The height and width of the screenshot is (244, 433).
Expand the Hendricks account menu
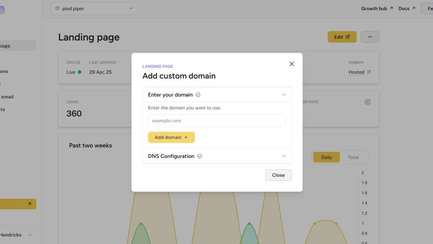30,235
